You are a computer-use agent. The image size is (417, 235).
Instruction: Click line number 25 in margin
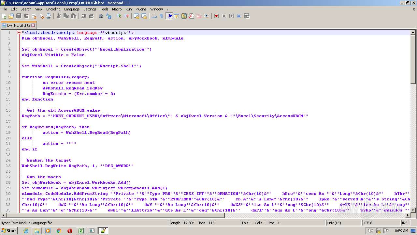click(x=8, y=166)
